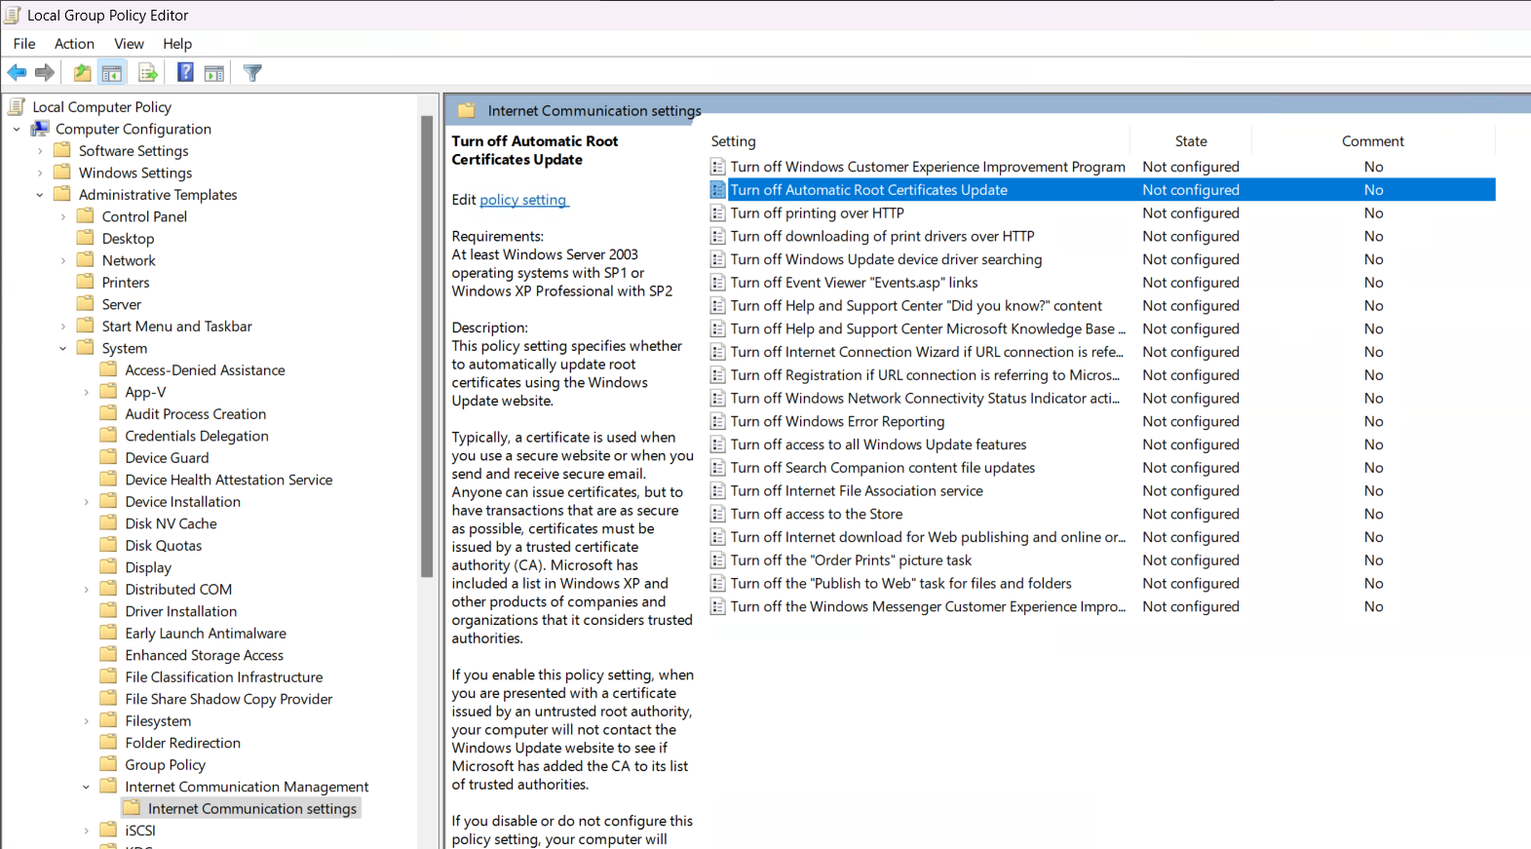This screenshot has height=849, width=1531.
Task: Sort by the State column header
Action: point(1191,141)
